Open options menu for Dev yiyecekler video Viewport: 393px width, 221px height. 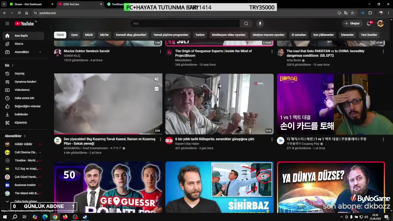tap(160, 139)
